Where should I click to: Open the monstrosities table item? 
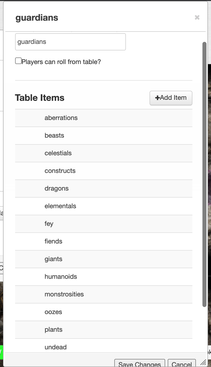[104, 294]
